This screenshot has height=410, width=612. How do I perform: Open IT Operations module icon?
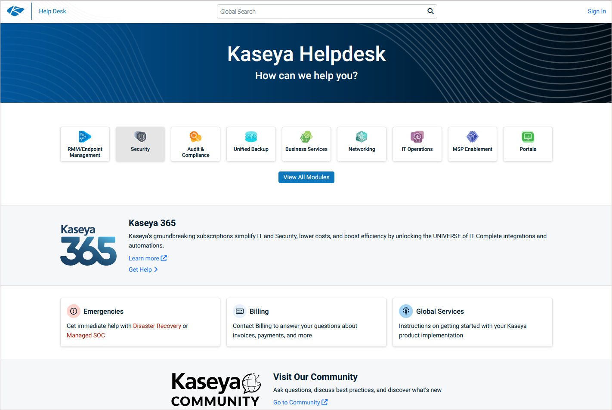pyautogui.click(x=417, y=137)
